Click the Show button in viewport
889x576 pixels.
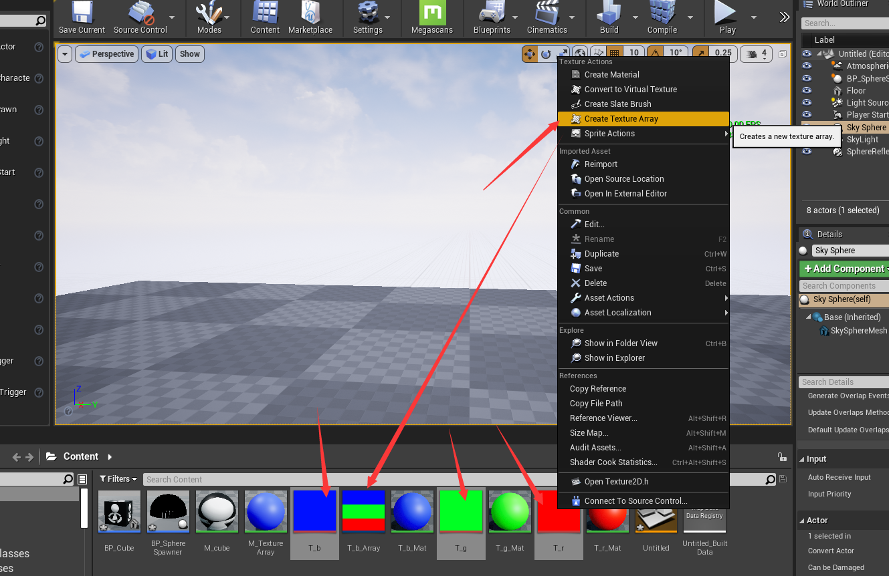[x=190, y=54]
